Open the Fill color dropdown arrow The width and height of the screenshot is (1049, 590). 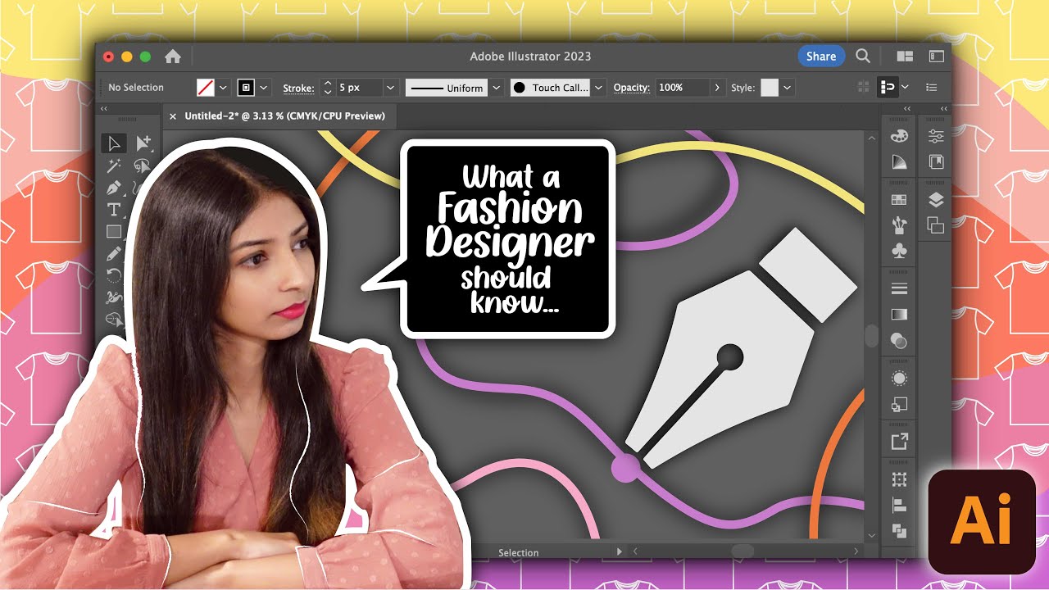(223, 88)
